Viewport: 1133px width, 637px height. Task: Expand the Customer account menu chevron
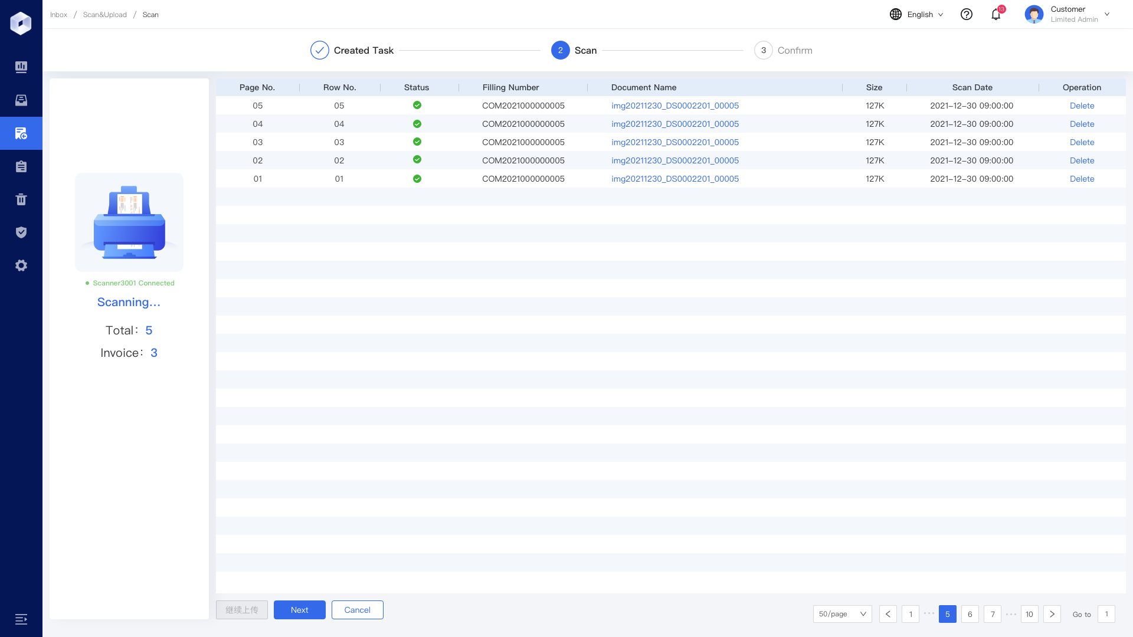pyautogui.click(x=1107, y=14)
